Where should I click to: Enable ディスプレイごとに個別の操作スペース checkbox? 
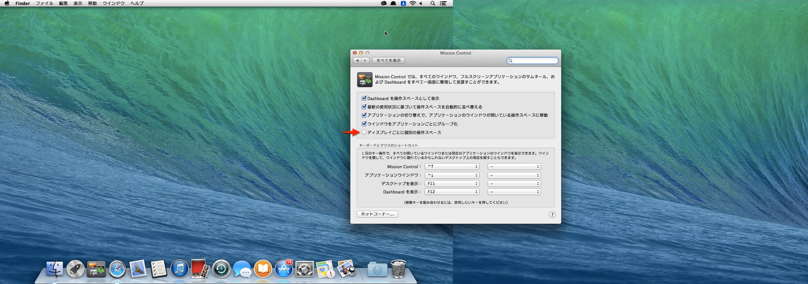364,132
